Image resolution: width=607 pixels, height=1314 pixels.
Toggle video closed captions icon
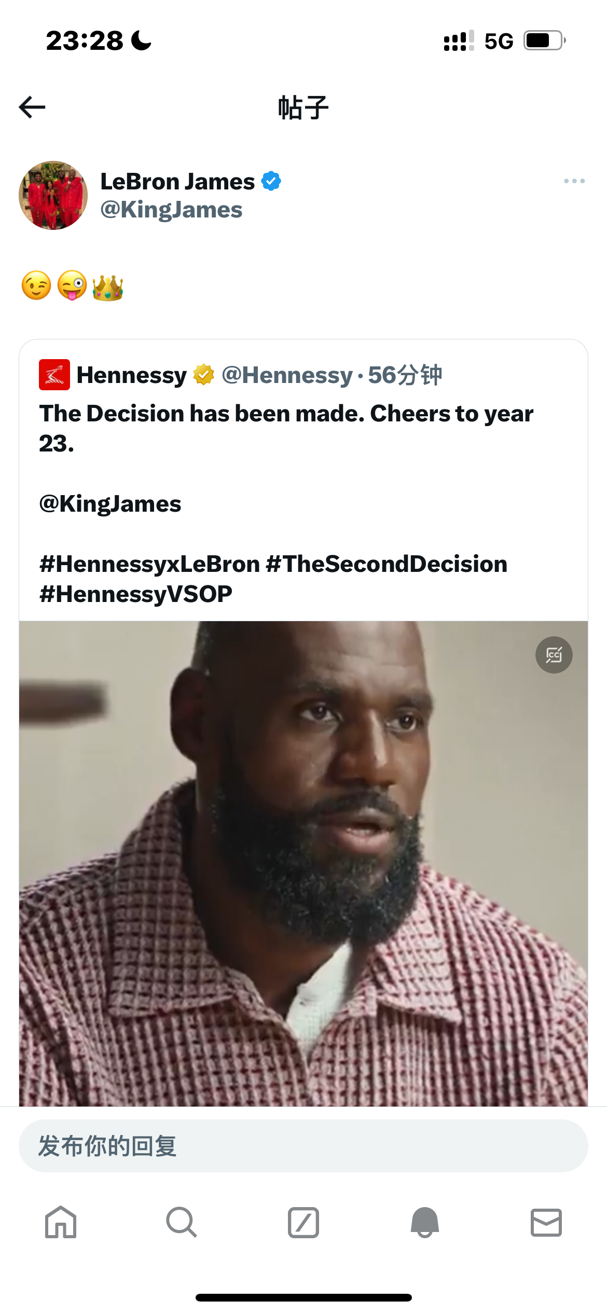(554, 655)
